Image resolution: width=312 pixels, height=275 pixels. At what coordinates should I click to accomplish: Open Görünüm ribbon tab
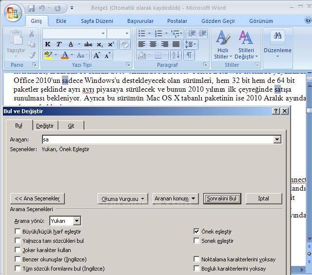click(x=261, y=21)
